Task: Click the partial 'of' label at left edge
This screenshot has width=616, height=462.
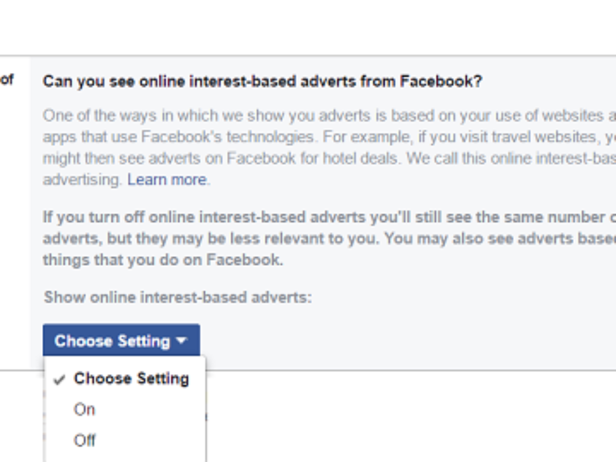Action: [x=7, y=80]
